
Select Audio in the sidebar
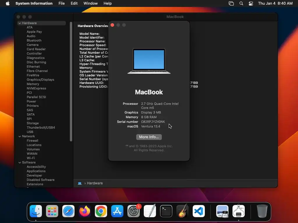pos(31,36)
